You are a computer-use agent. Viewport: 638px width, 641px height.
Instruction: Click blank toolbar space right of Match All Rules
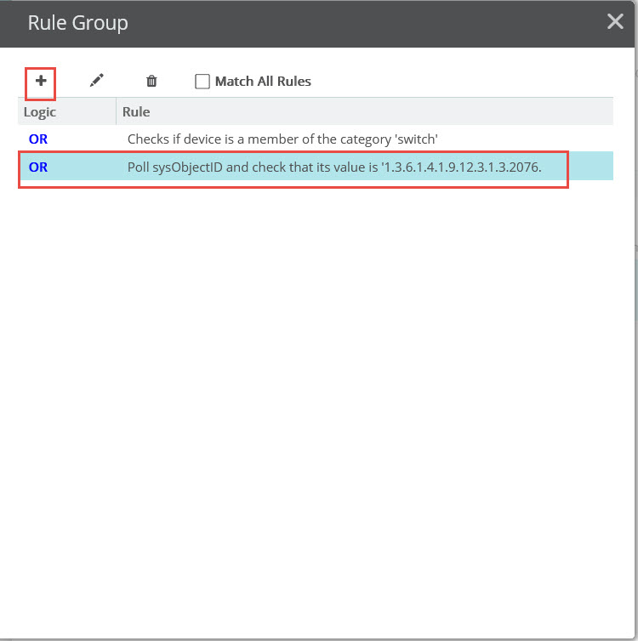point(462,82)
